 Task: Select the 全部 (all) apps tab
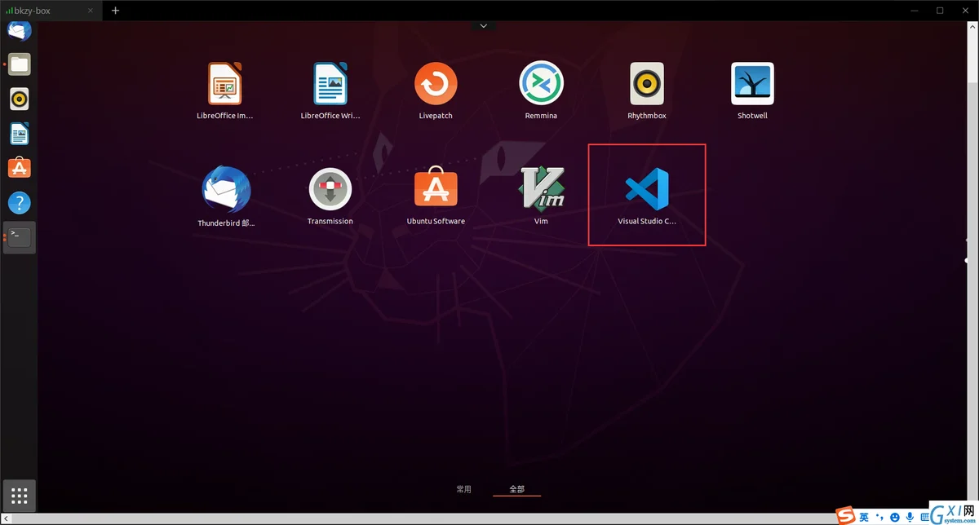(x=516, y=489)
